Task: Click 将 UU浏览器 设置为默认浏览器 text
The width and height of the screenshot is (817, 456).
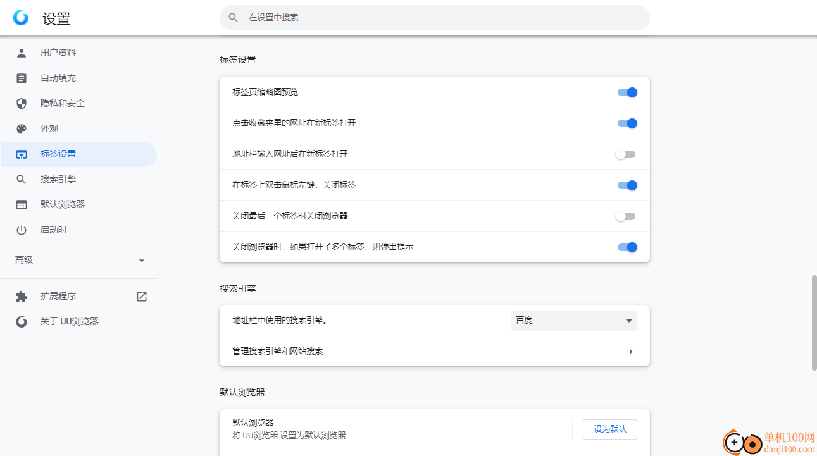Action: 289,435
